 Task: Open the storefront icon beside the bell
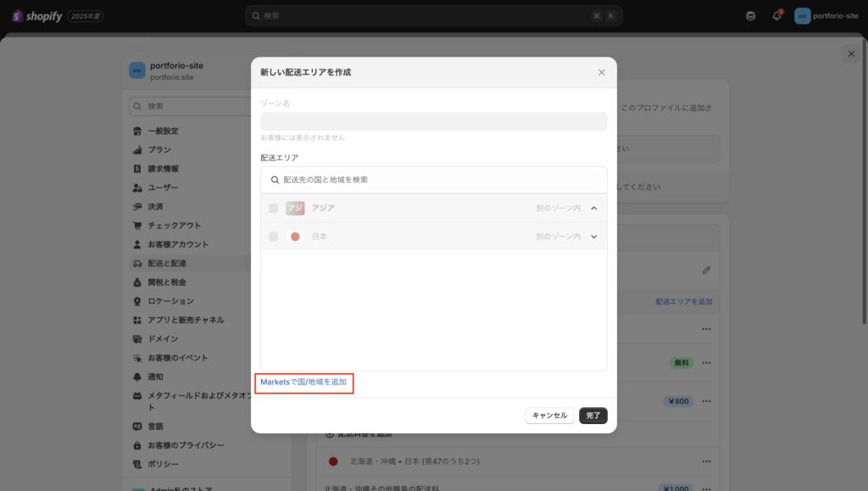(x=750, y=16)
